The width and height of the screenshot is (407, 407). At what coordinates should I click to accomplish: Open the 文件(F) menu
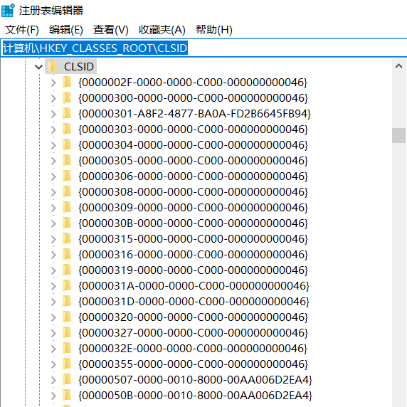22,30
